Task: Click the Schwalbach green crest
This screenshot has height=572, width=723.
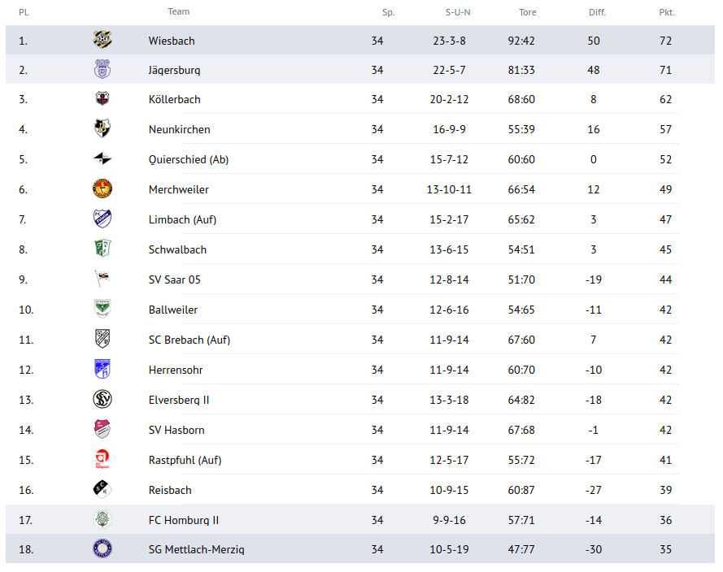Action: point(102,249)
